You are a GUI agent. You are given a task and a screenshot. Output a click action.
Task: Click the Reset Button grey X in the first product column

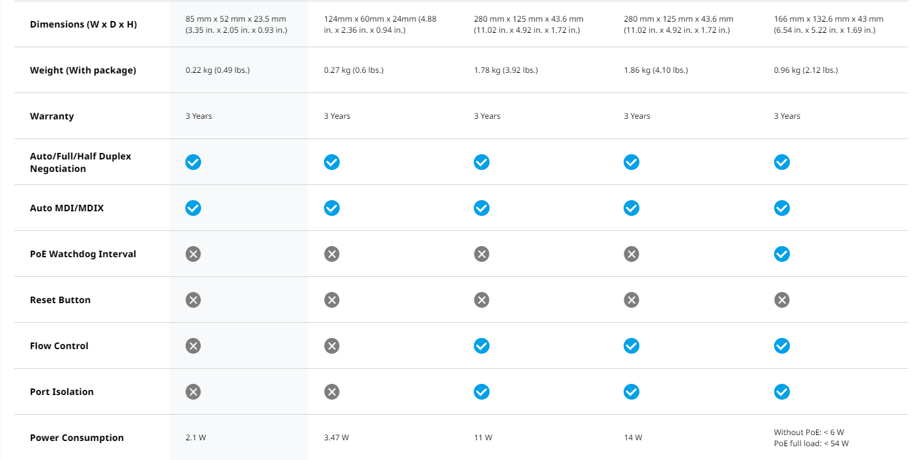[x=193, y=300]
